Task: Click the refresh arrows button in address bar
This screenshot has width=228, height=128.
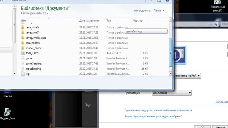Action: click(216, 24)
